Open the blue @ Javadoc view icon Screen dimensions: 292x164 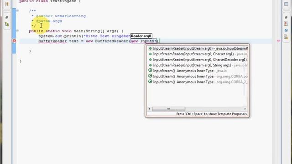(x=286, y=31)
